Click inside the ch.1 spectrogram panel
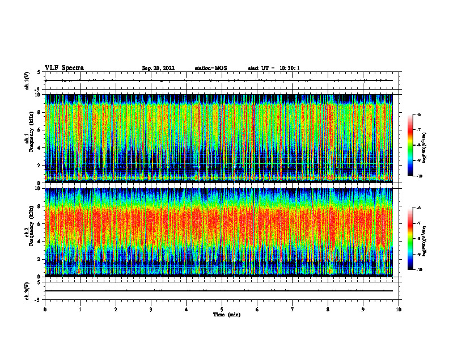 [219, 138]
